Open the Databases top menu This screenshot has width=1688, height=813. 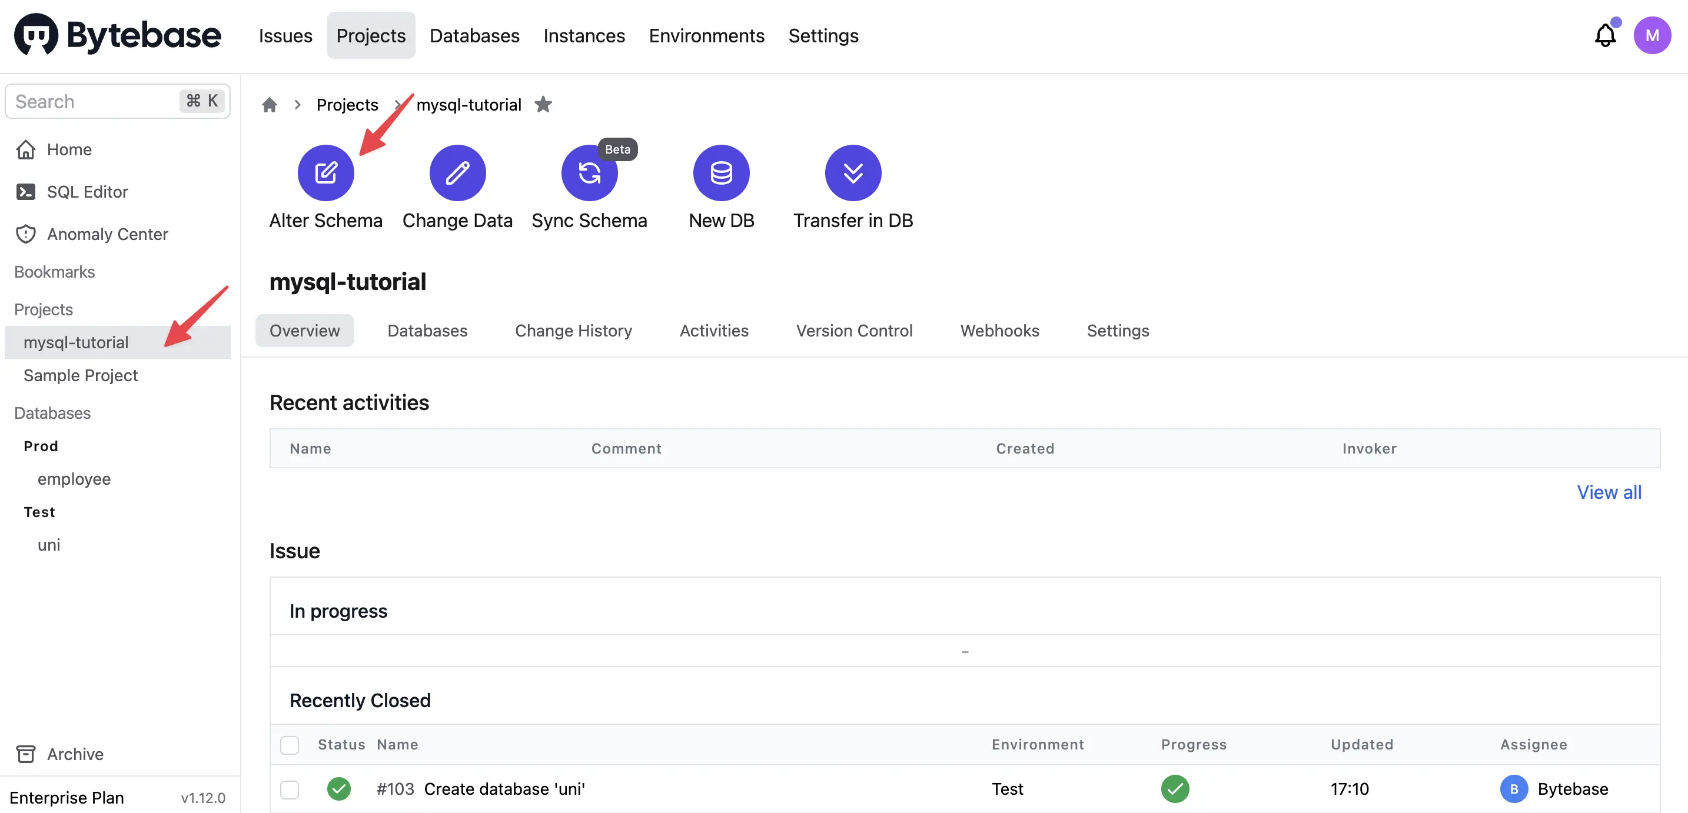tap(474, 35)
